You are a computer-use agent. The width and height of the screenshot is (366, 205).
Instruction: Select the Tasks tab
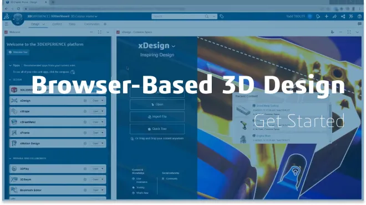(72, 24)
